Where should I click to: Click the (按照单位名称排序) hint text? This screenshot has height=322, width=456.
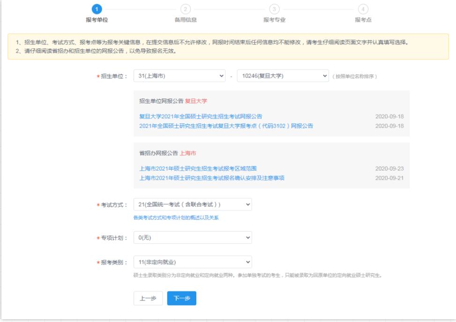(x=354, y=76)
